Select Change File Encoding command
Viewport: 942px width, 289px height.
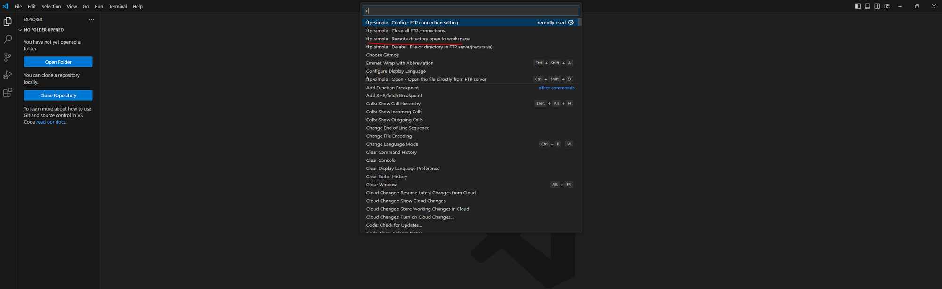click(x=470, y=136)
